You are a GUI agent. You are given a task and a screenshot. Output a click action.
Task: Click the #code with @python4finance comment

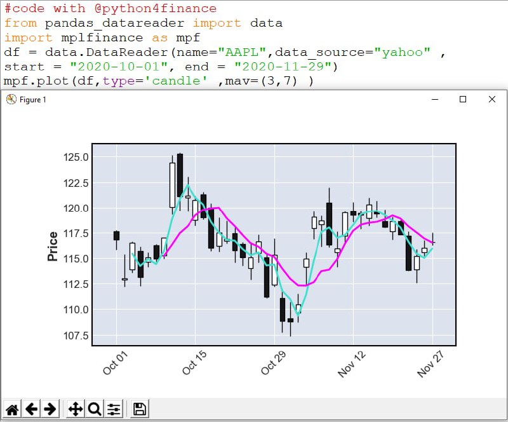pos(110,8)
